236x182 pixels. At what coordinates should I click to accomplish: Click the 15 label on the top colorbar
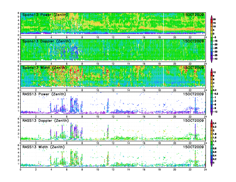(x=214, y=23)
